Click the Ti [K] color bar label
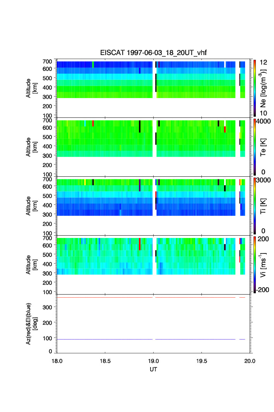The image size is (274, 412). [263, 206]
